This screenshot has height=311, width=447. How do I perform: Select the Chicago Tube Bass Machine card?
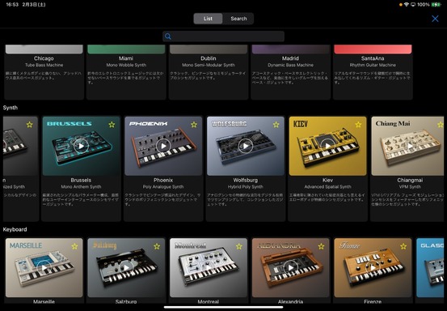tap(44, 72)
